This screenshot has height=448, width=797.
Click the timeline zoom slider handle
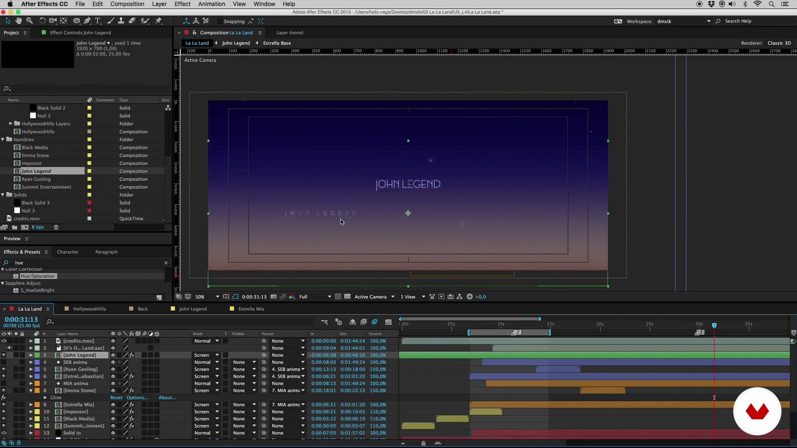(423, 443)
